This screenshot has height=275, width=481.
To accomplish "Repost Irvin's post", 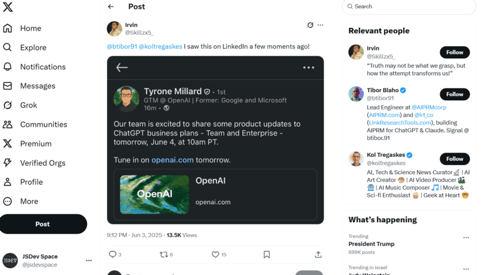I will (164, 255).
